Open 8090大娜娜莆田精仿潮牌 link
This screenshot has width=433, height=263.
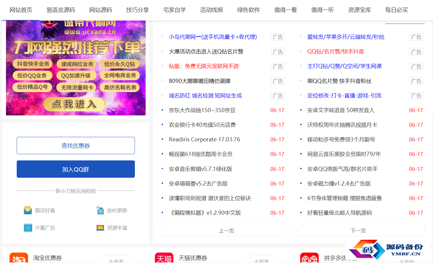click(200, 81)
